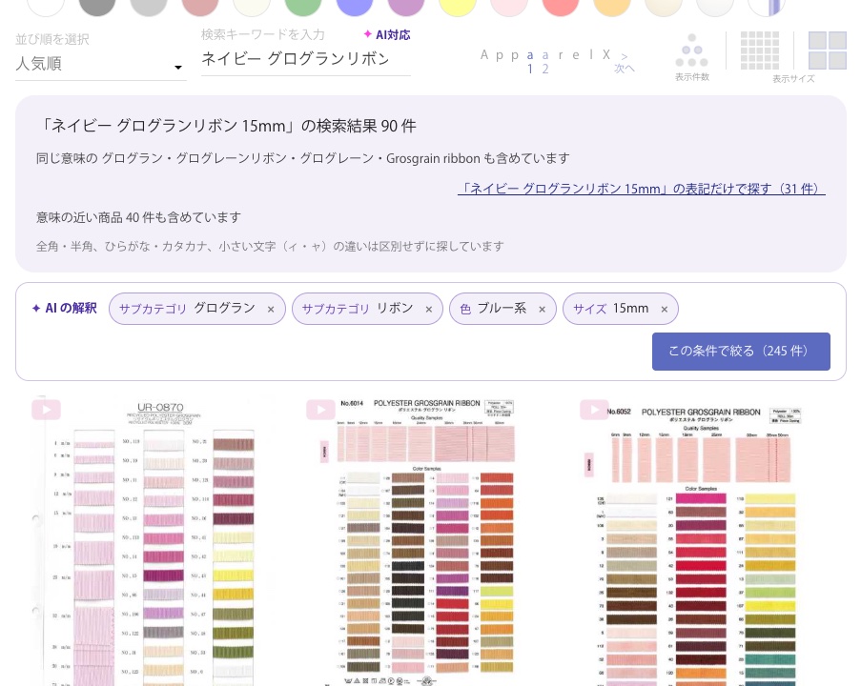The width and height of the screenshot is (861, 686).
Task: Play video on UR-0870 product card
Action: (46, 410)
